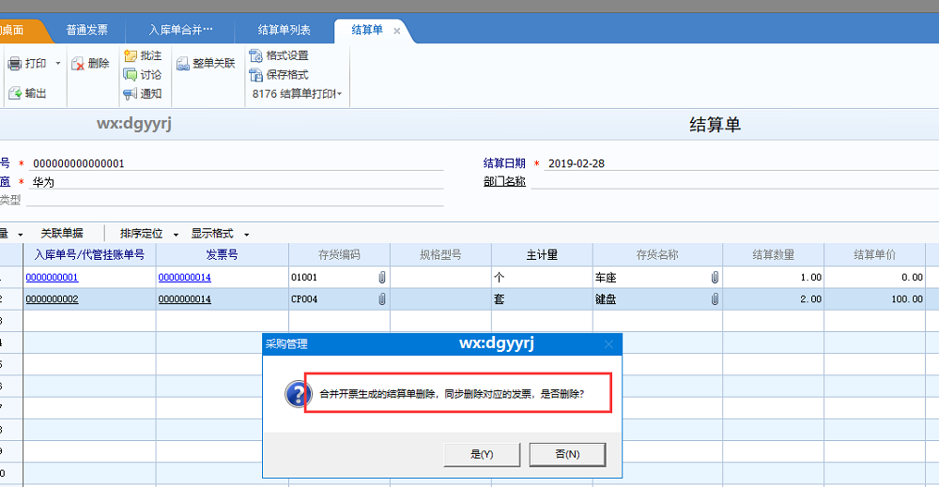
Task: Close the 结算单 tab
Action: [x=396, y=31]
